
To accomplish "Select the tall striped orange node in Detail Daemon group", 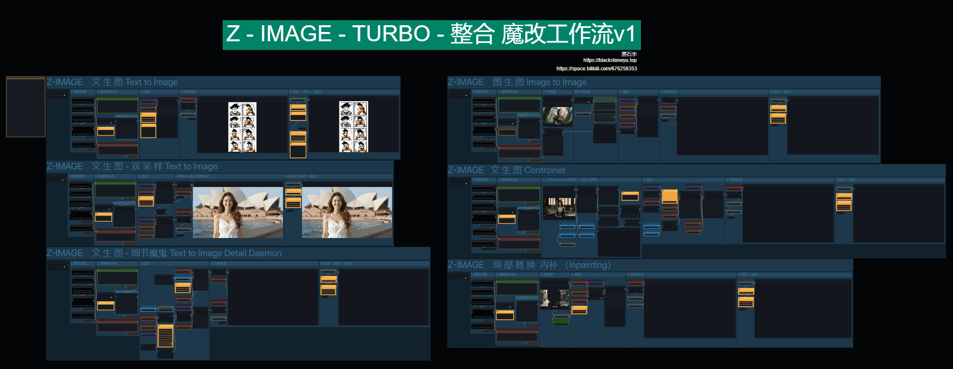I will [165, 336].
